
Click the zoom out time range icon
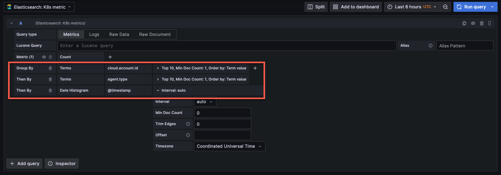pos(445,7)
